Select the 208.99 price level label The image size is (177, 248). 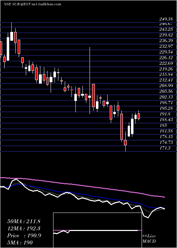[x=166, y=86]
